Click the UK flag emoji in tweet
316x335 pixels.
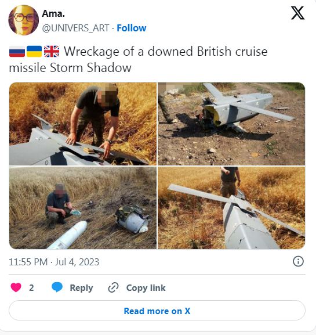click(x=52, y=52)
